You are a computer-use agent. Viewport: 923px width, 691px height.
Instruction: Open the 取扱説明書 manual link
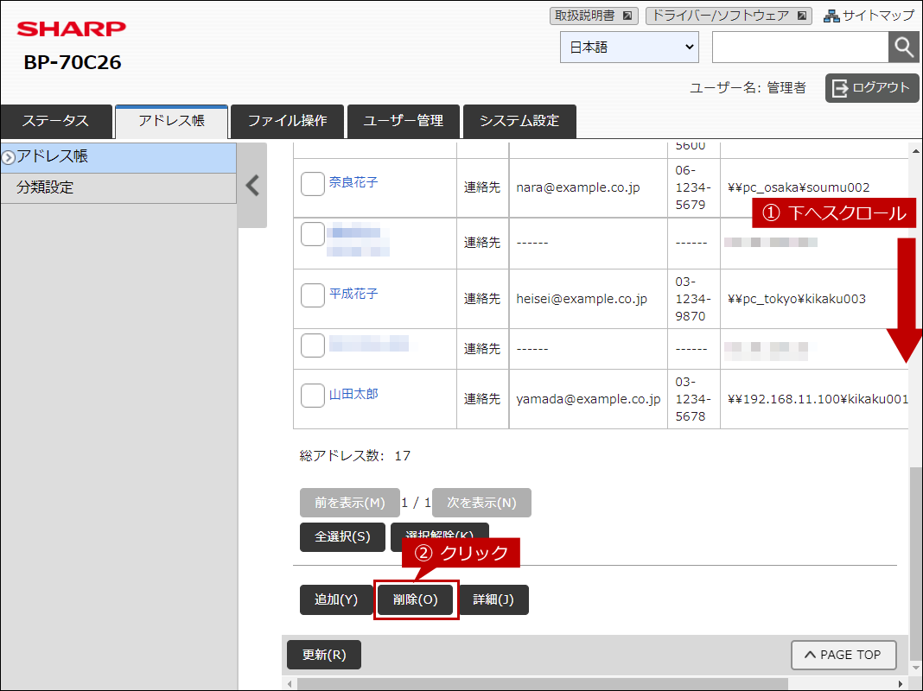click(593, 16)
